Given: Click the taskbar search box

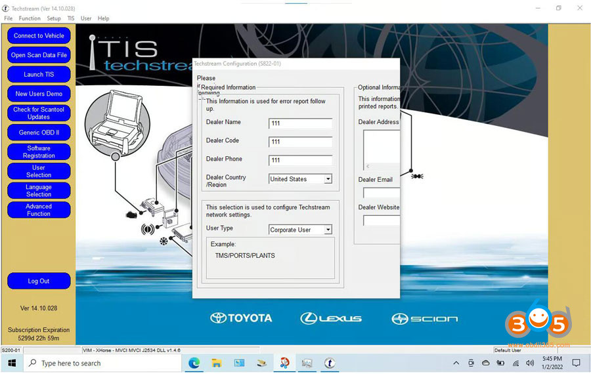Looking at the screenshot, I should click(103, 363).
